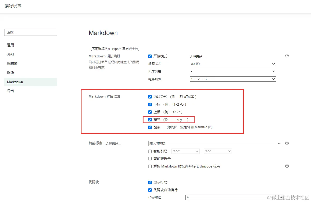Image resolution: width=311 pixels, height=202 pixels.
Task: Toggle 图表 Mermaid diagrams checkbox
Action: [x=150, y=127]
